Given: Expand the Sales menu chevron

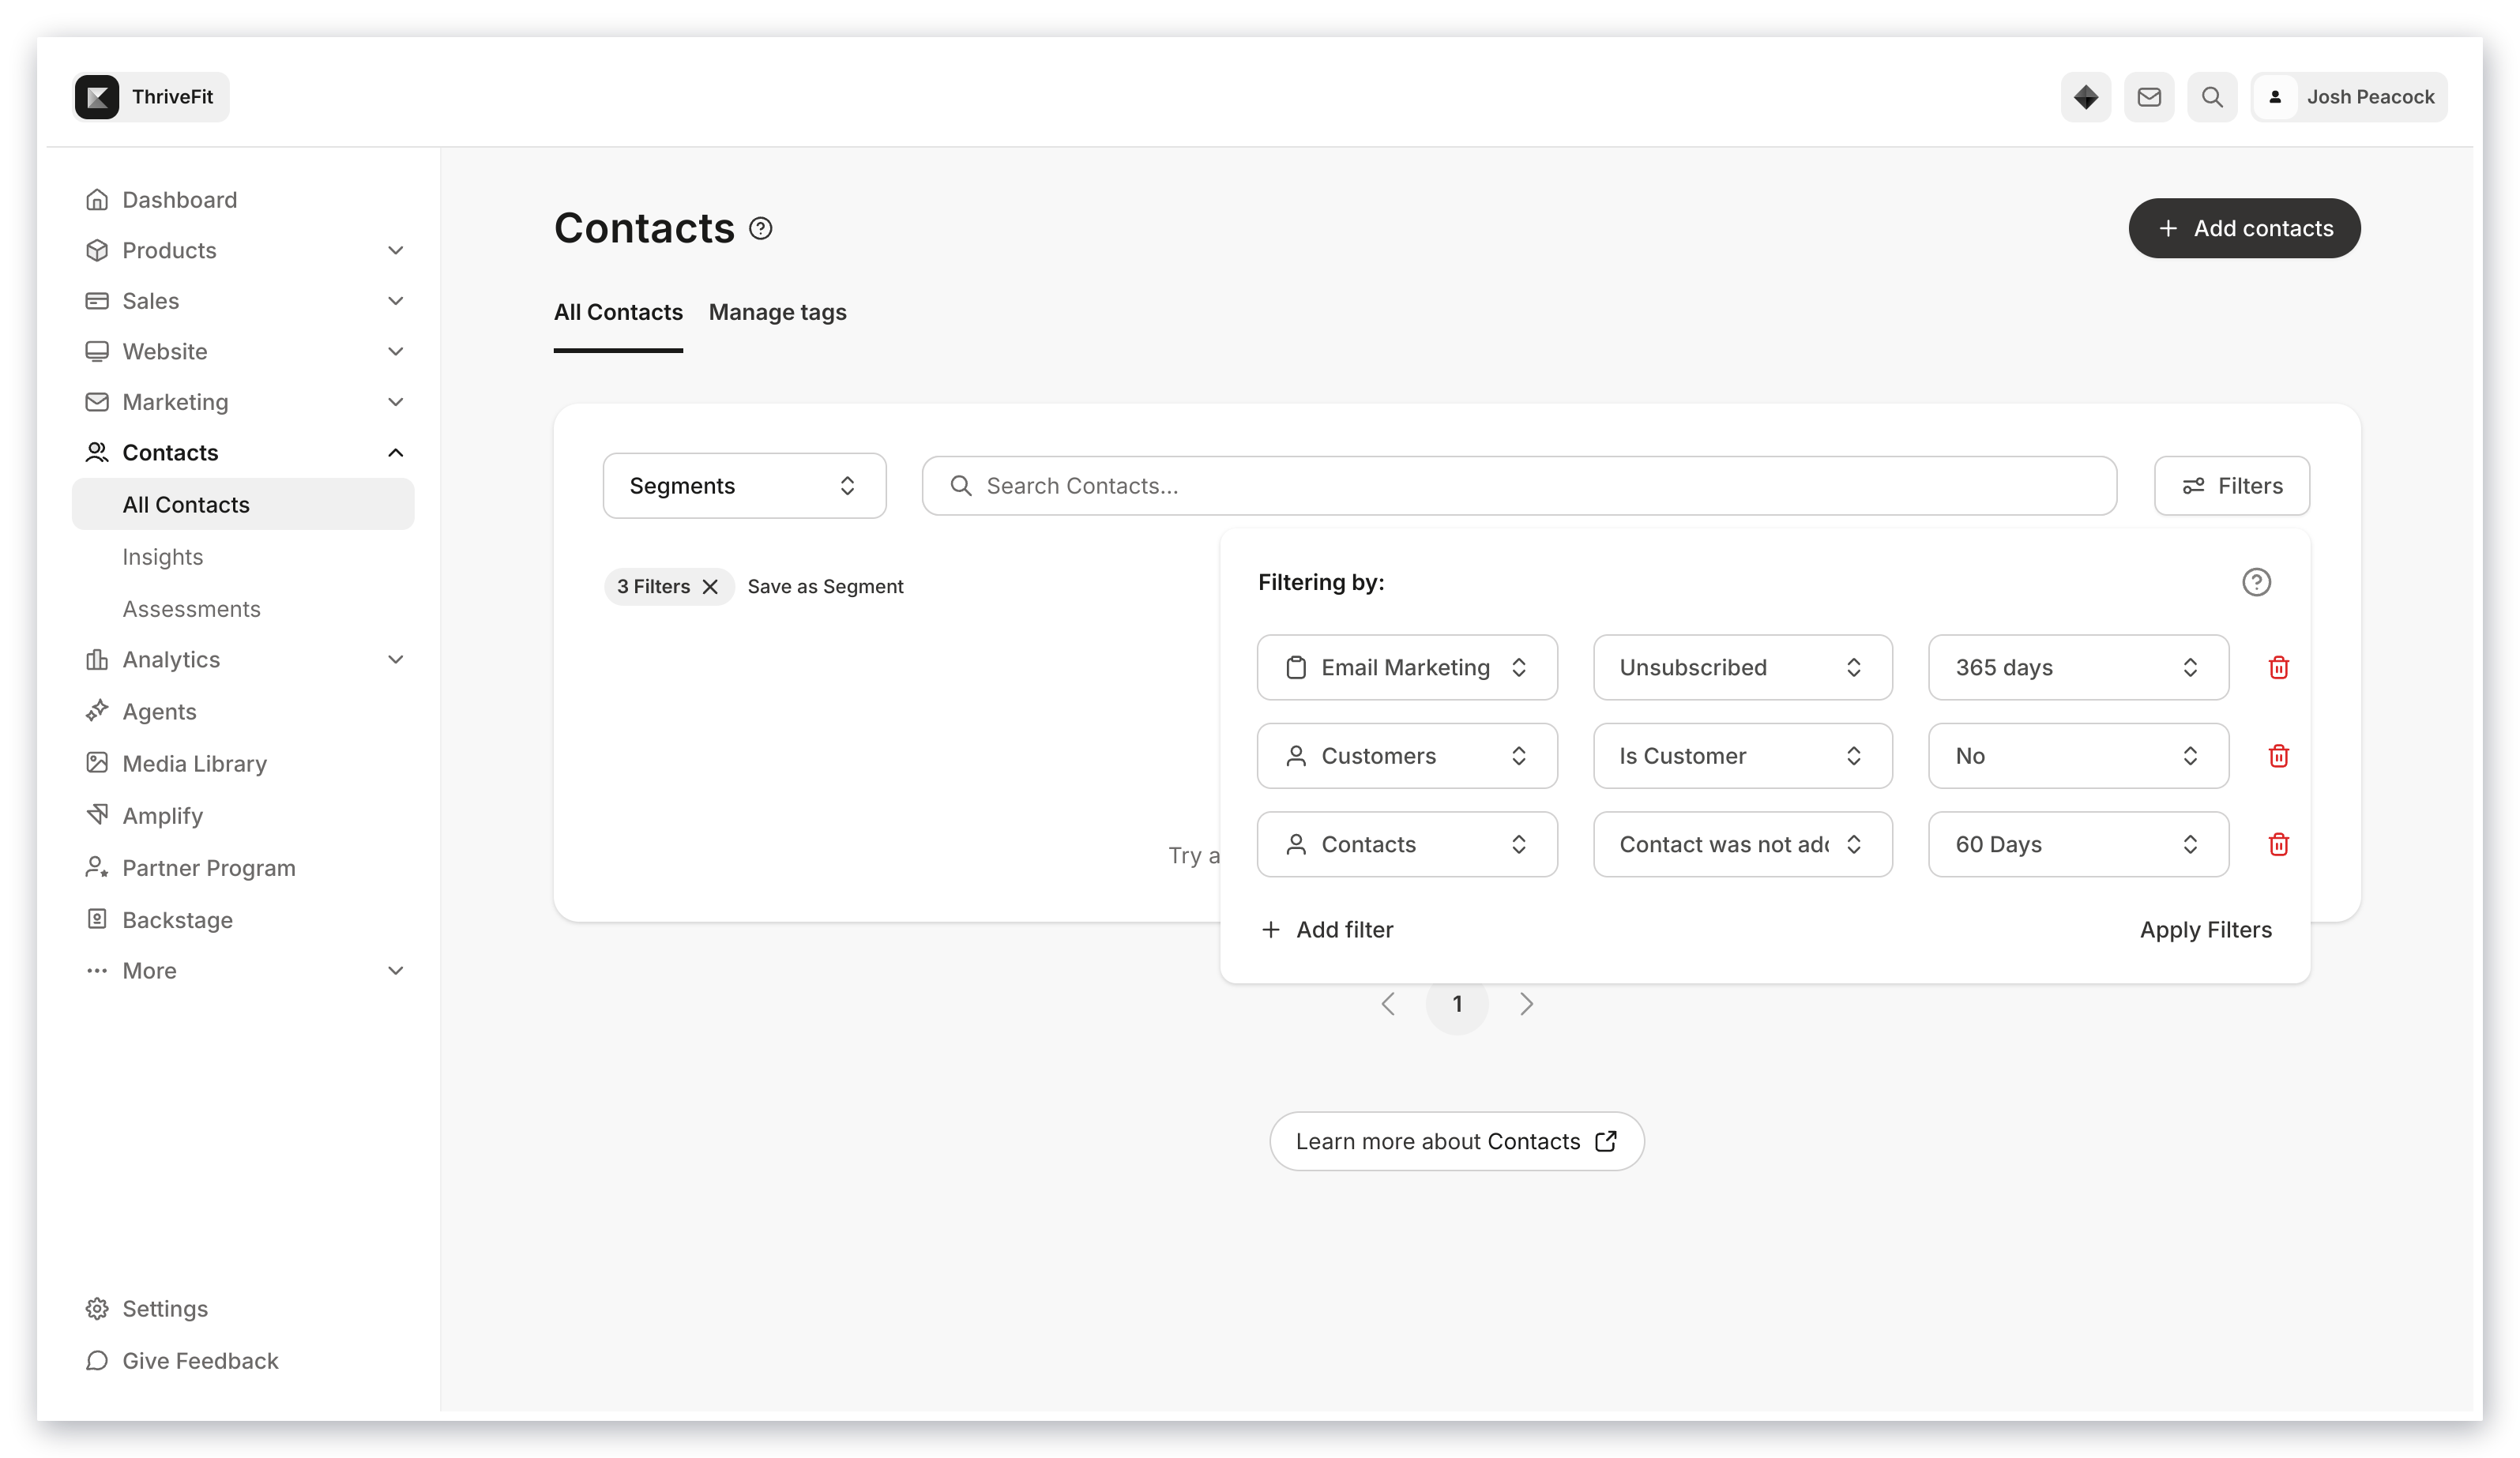Looking at the screenshot, I should [396, 301].
